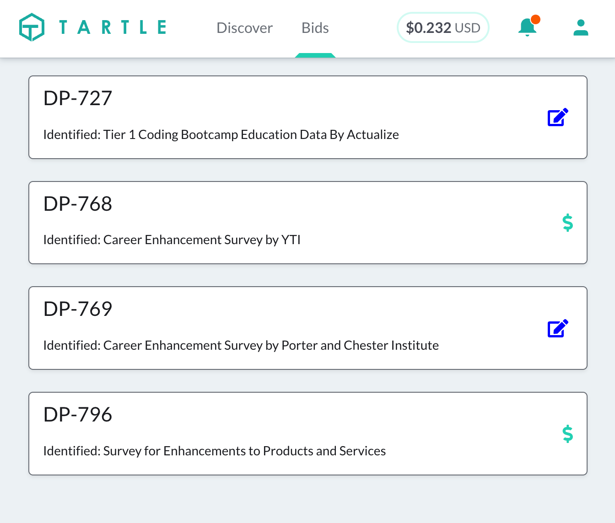615x523 pixels.
Task: Open the DP-727 heading
Action: coord(78,98)
